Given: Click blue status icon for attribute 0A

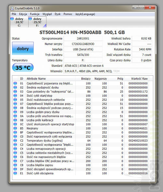Looking at the screenshot, I should point(15,116).
